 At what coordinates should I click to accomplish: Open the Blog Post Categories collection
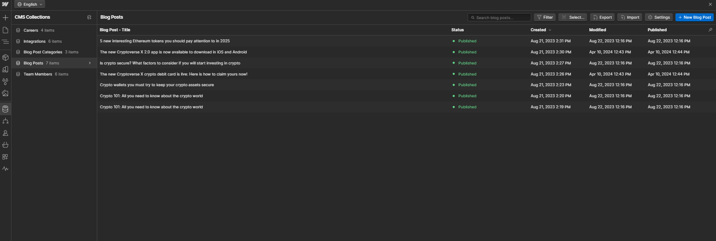54,52
